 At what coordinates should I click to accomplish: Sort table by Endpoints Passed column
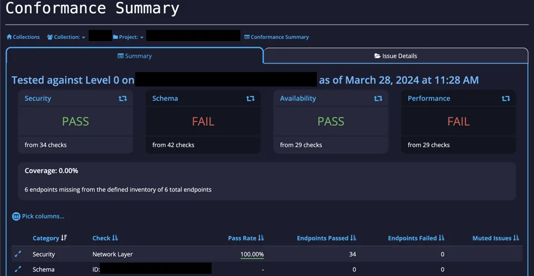point(326,238)
